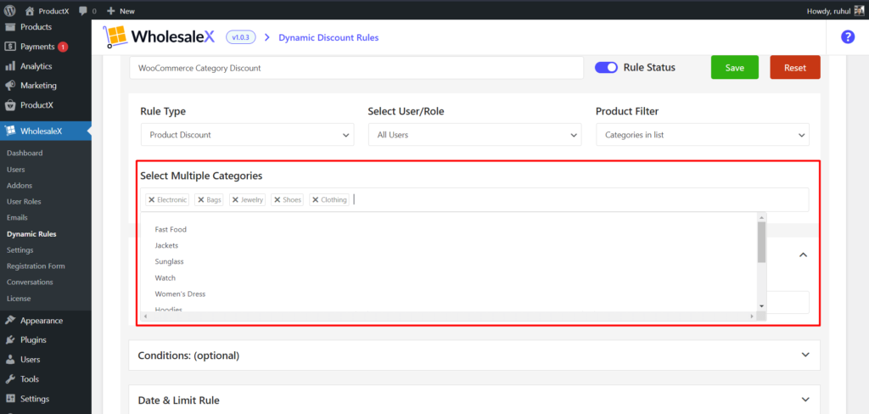
Task: Click the red Reset button
Action: click(795, 68)
